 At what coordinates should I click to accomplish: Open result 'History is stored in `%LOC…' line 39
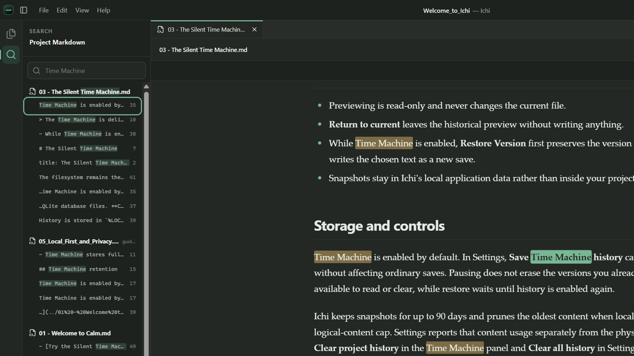tap(82, 220)
